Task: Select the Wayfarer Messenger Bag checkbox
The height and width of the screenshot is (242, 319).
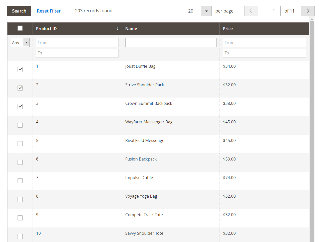Action: [x=20, y=125]
